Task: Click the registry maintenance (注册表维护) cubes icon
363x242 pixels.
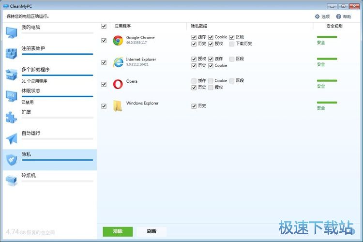Action: (11, 54)
